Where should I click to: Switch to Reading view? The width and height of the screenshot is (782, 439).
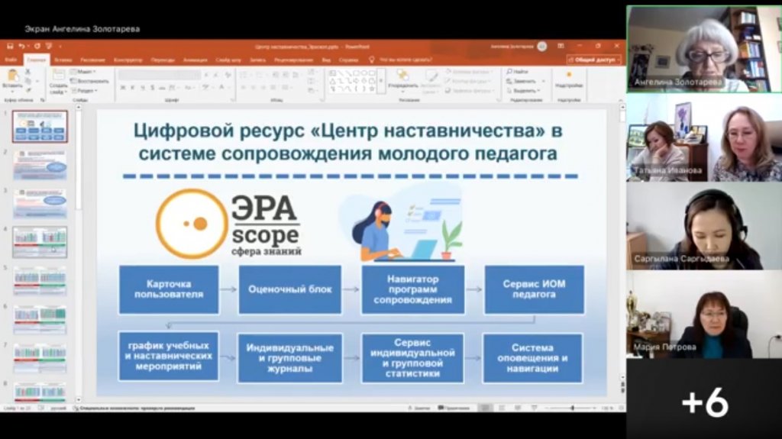(x=519, y=408)
